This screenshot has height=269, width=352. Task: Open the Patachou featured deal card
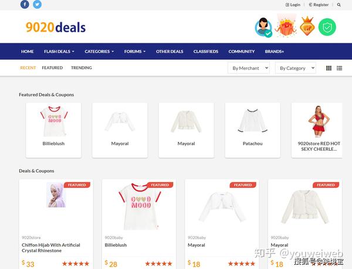pos(252,130)
